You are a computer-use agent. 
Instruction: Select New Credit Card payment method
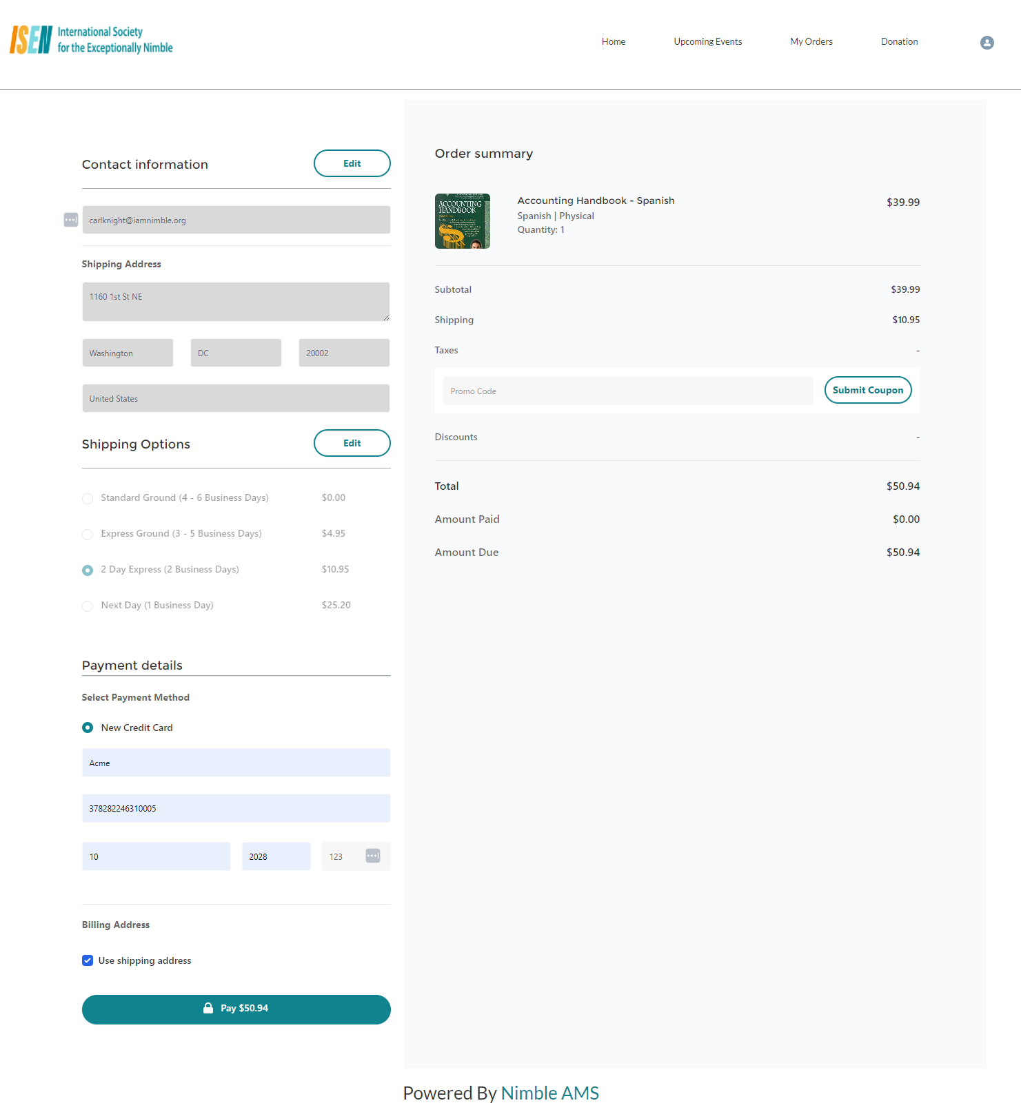(x=88, y=728)
